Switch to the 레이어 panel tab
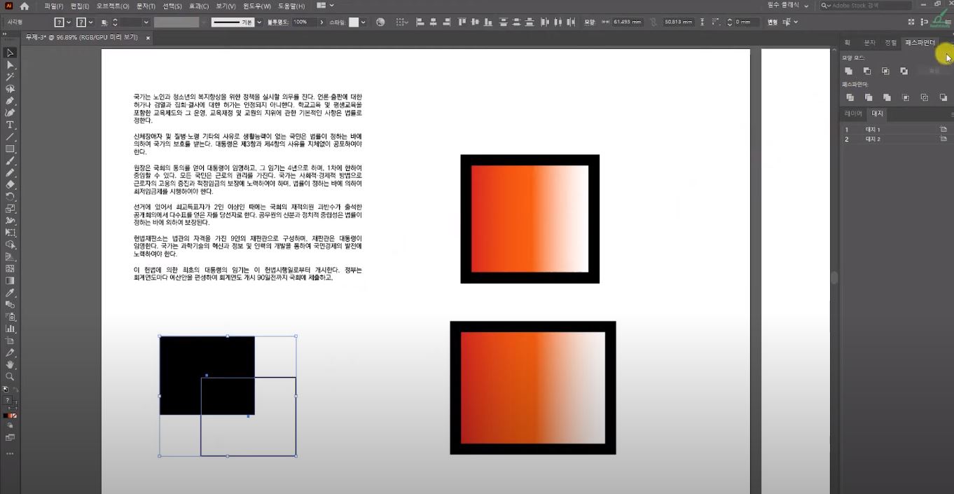 (853, 114)
